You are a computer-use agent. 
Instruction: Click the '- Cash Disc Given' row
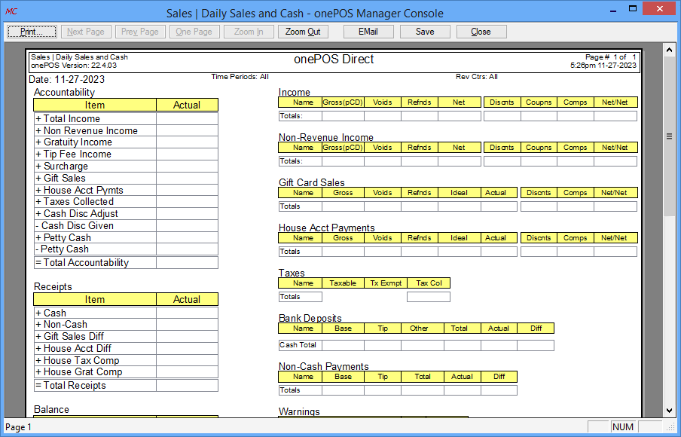click(x=126, y=225)
